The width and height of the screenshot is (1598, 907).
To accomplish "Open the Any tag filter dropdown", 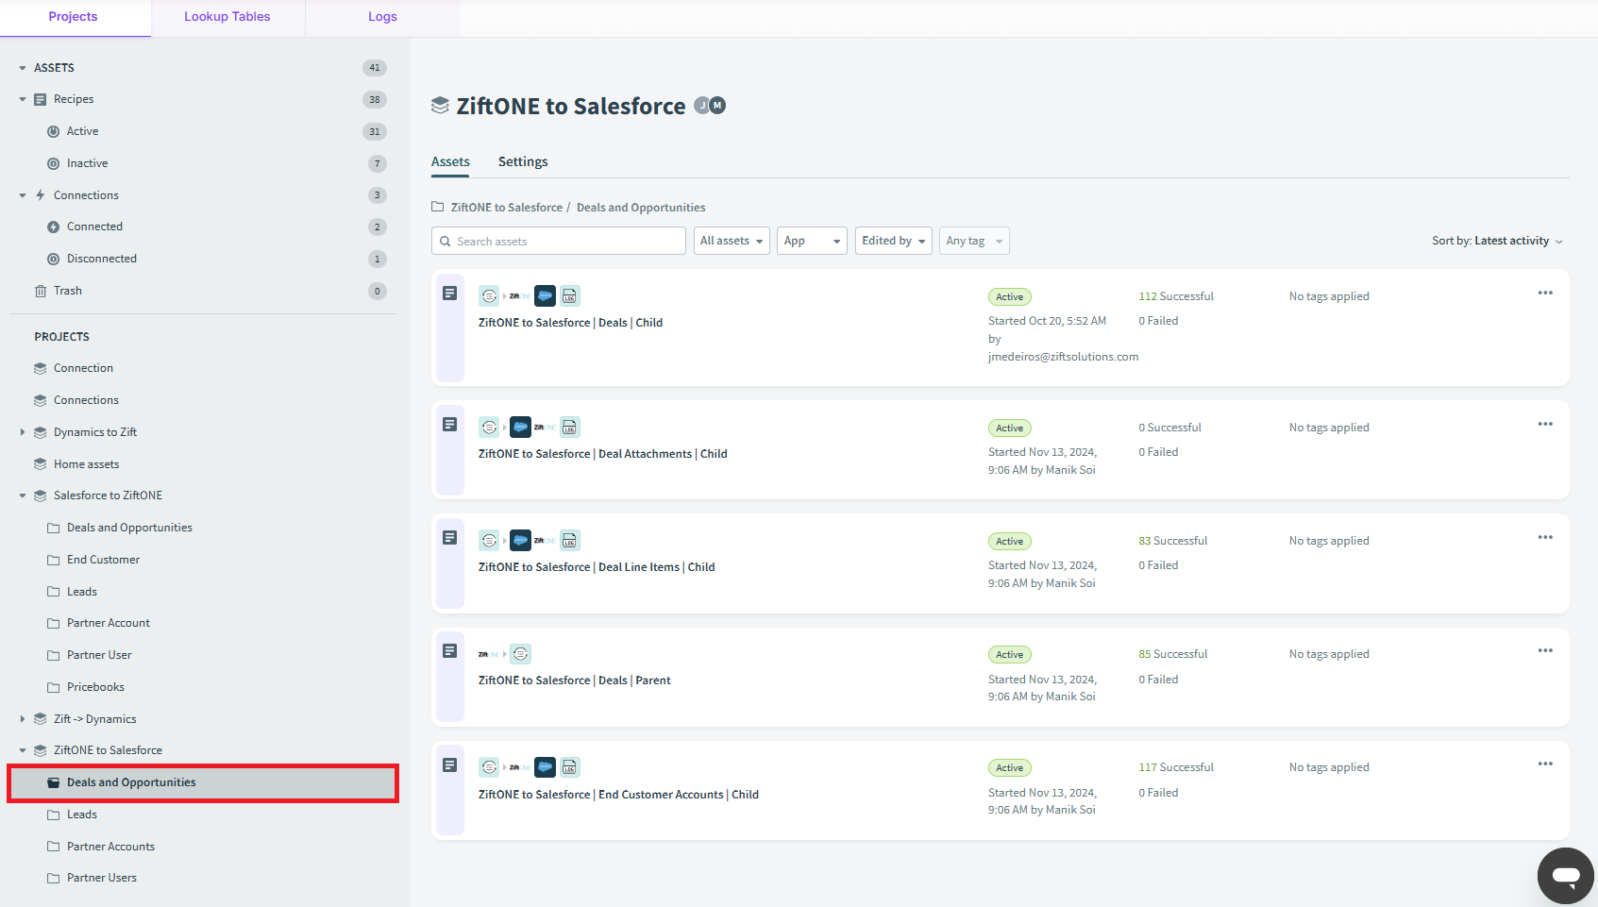I will point(974,241).
